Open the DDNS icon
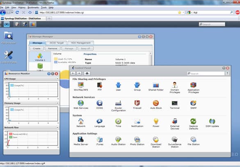The width and height of the screenshot is (240, 167). [100, 104]
